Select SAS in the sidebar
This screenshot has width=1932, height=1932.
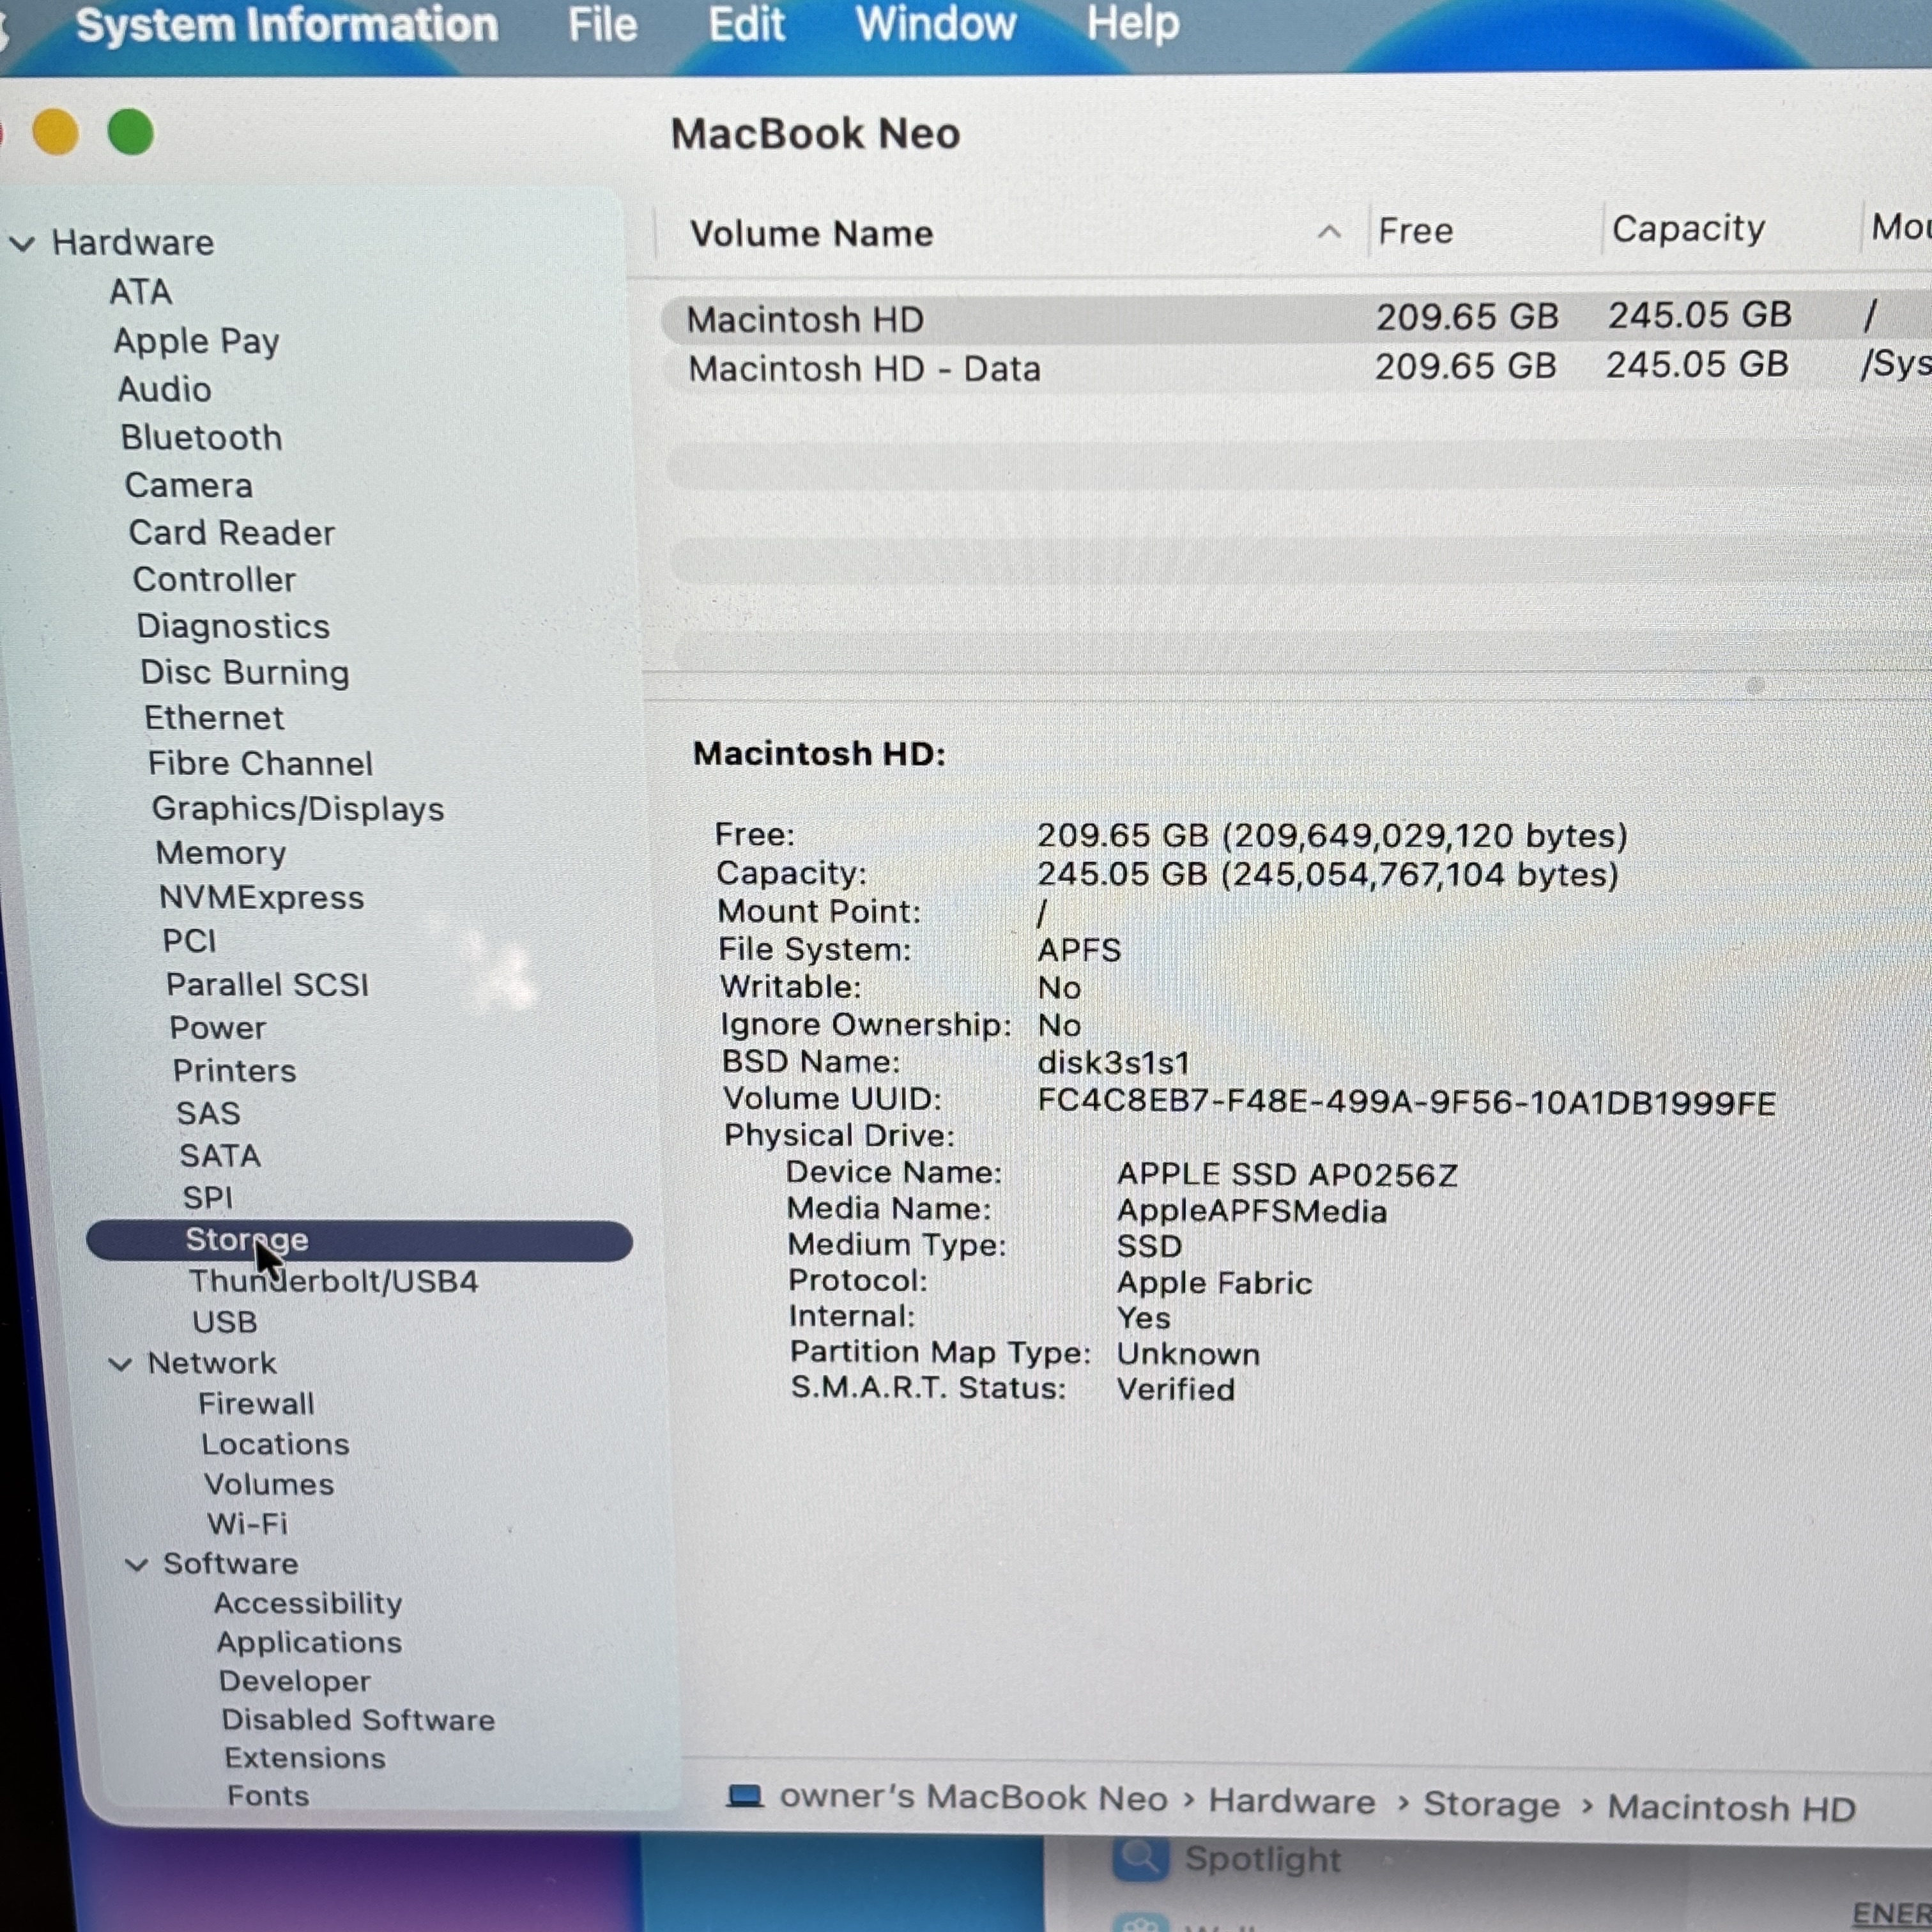(x=208, y=1113)
